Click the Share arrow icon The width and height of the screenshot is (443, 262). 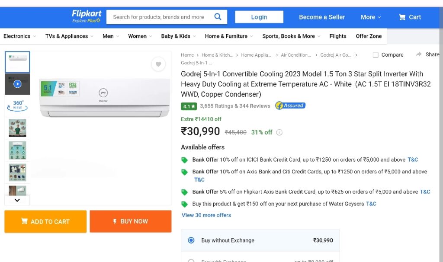click(x=419, y=54)
